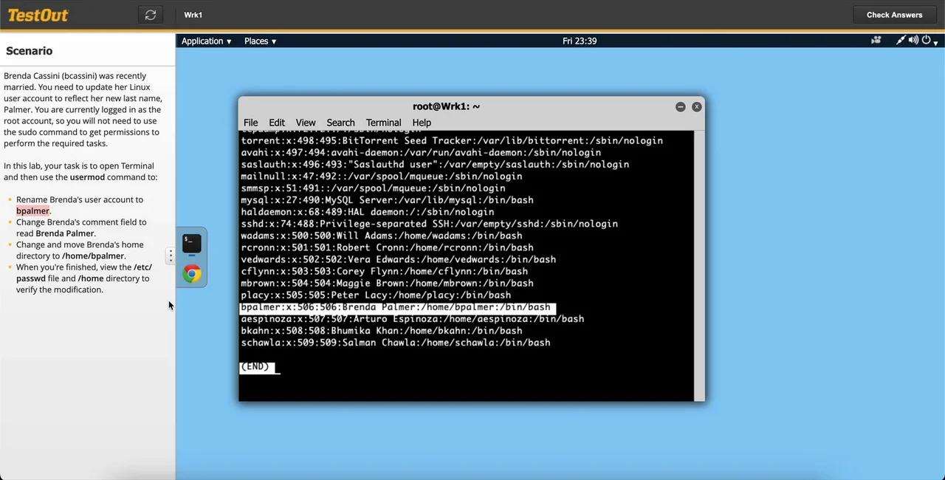945x480 pixels.
Task: Open the system status dropdown arrow
Action: [936, 43]
